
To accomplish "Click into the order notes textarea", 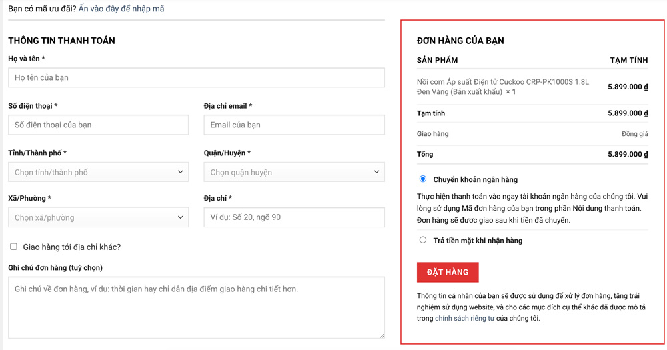I will click(196, 307).
